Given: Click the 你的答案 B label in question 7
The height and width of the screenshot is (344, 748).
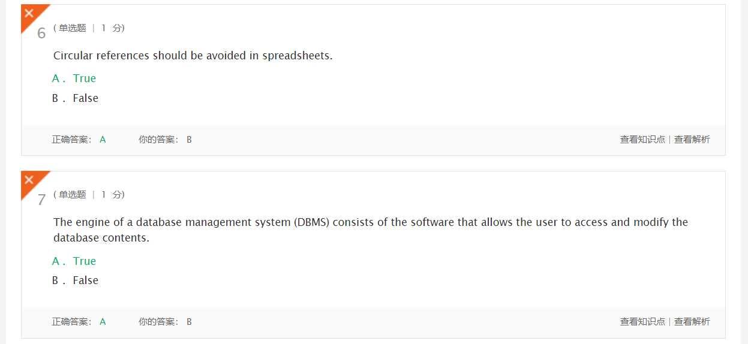Looking at the screenshot, I should click(x=165, y=322).
